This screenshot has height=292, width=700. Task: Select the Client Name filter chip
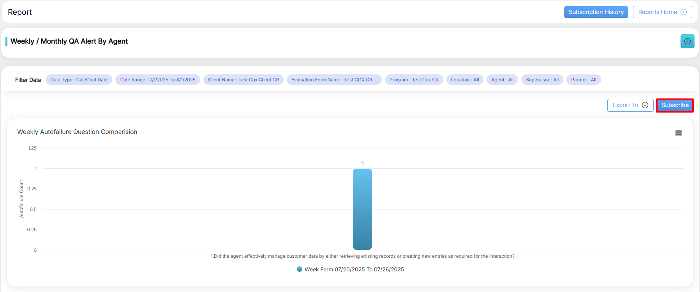[x=243, y=80]
